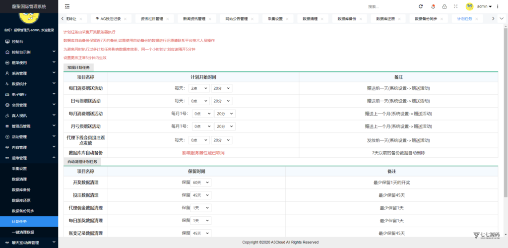Open the three-dot more options menu
508x248 pixels.
[498, 6]
